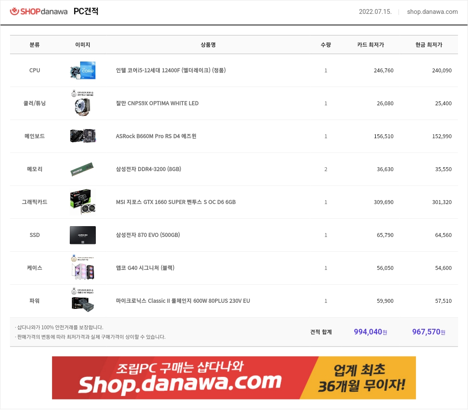
Task: Open the 앱코 G40 시그니처 (블랙) link
Action: click(x=145, y=268)
